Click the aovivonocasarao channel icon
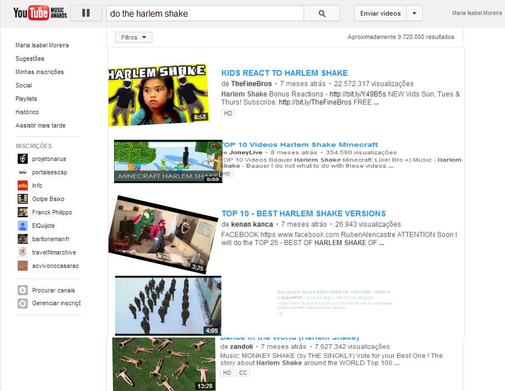Viewport: 505px width, 391px height. pos(23,266)
